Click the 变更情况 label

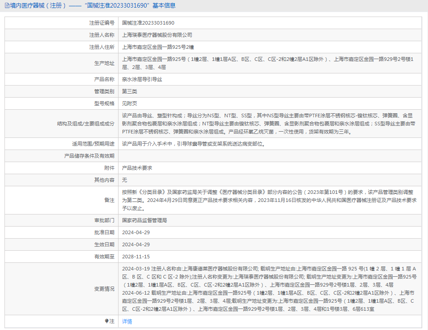tap(104, 289)
